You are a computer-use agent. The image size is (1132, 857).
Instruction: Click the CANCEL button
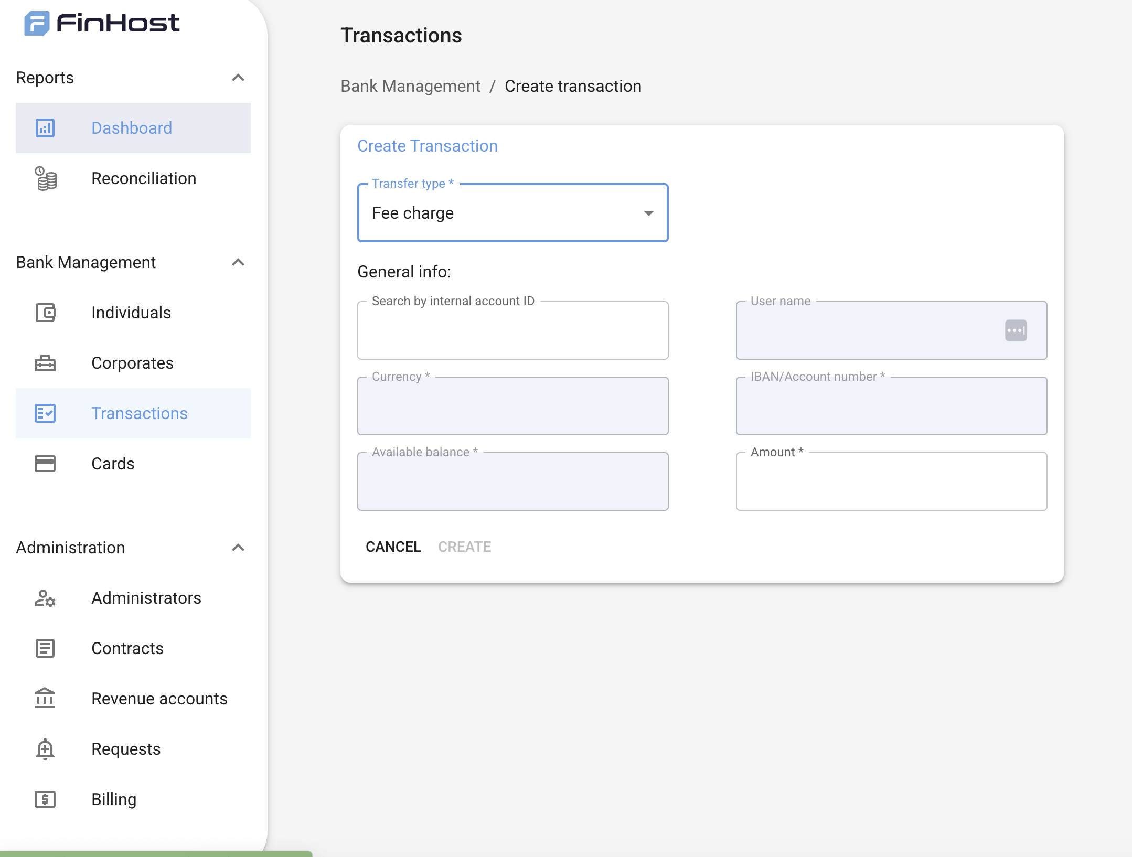[393, 547]
